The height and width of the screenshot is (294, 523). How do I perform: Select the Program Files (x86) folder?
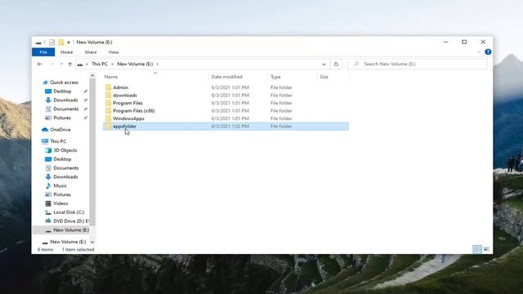click(133, 111)
